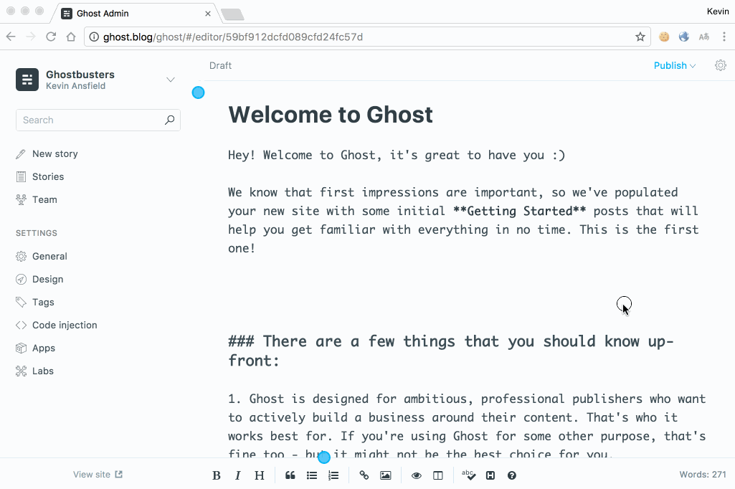Apply italic formatting from editor toolbar
Screen dimensions: 735x489
[237, 475]
